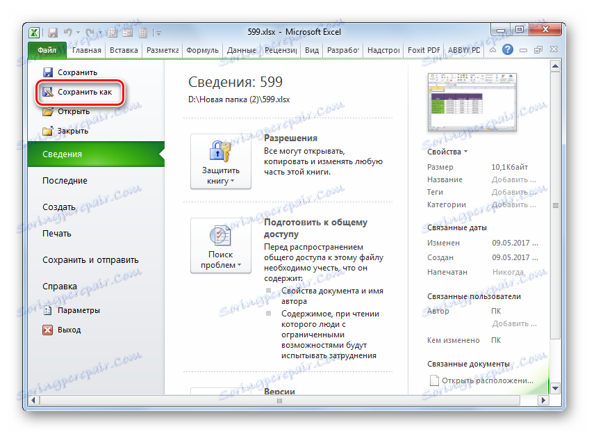This screenshot has width=589, height=434.
Task: Switch to the Главная tab
Action: click(87, 50)
